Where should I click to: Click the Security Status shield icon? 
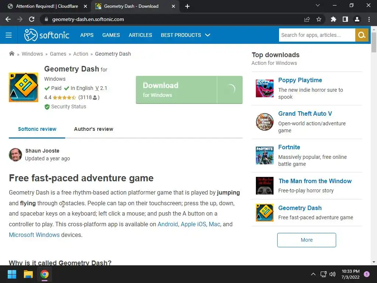coord(47,106)
